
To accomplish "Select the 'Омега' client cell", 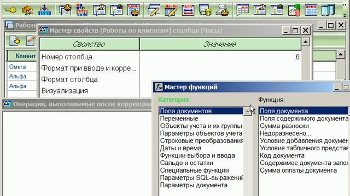I will click(x=22, y=66).
